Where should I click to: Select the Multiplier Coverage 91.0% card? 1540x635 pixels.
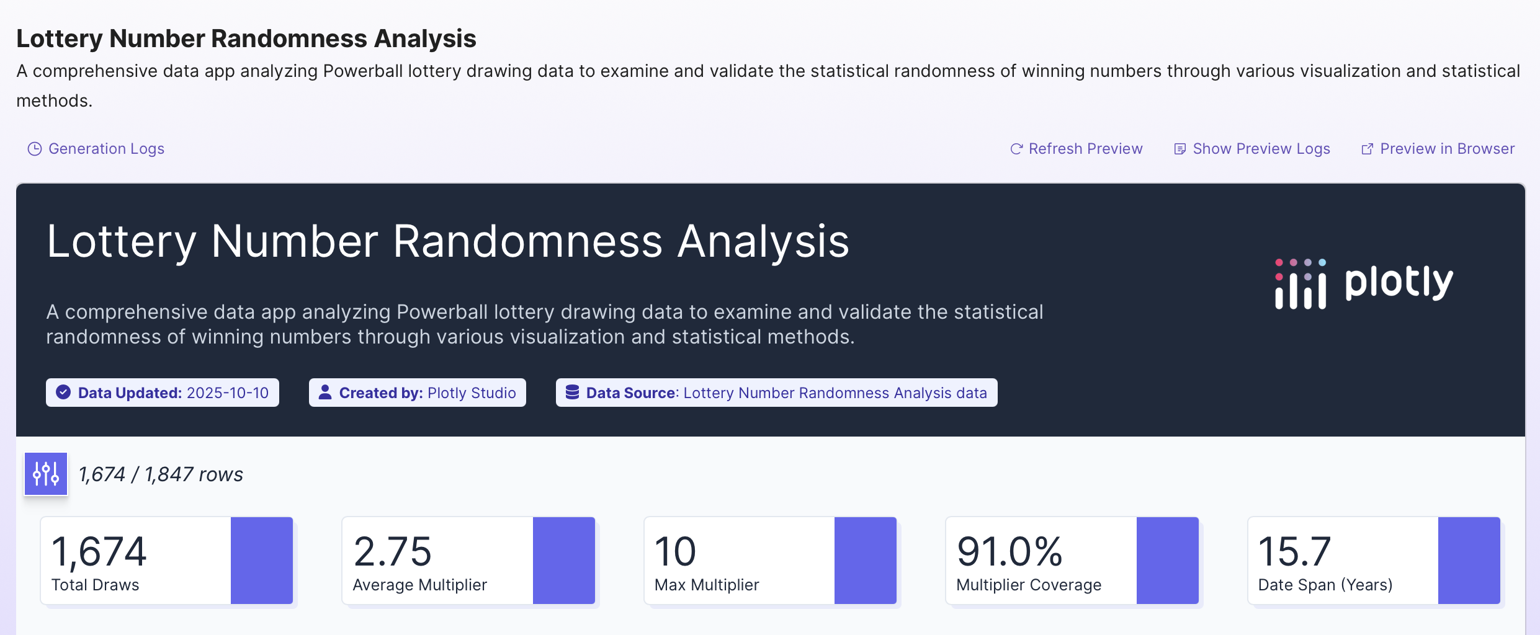pos(1041,560)
